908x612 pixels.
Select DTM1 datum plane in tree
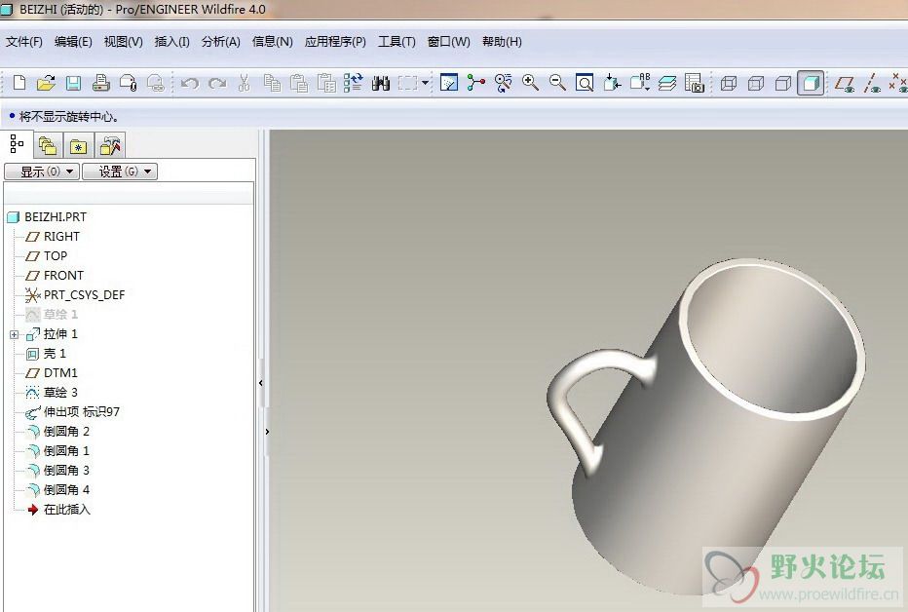click(52, 373)
